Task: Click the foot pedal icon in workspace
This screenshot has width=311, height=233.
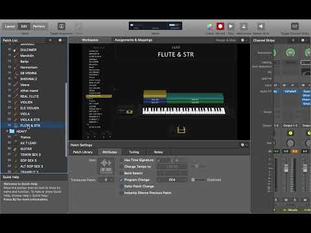Action: click(x=181, y=129)
